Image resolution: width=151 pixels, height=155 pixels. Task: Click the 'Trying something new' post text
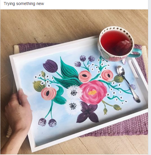tap(24, 4)
